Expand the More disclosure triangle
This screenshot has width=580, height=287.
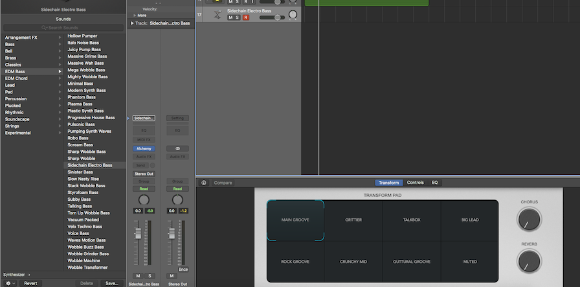tap(135, 16)
